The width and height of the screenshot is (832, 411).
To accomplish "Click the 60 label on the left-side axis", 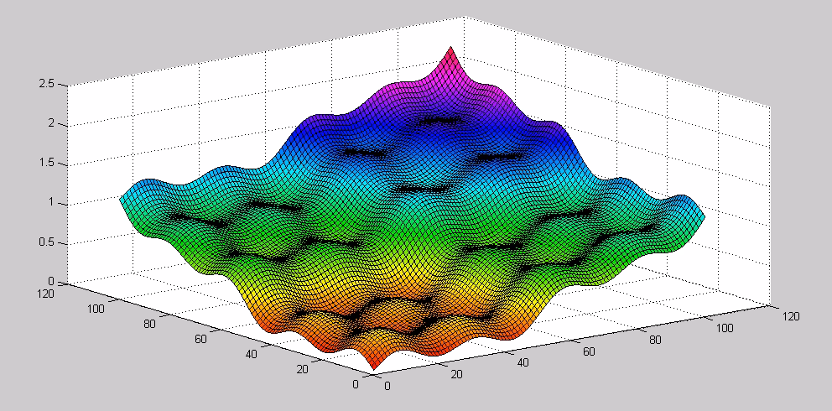I will 201,339.
